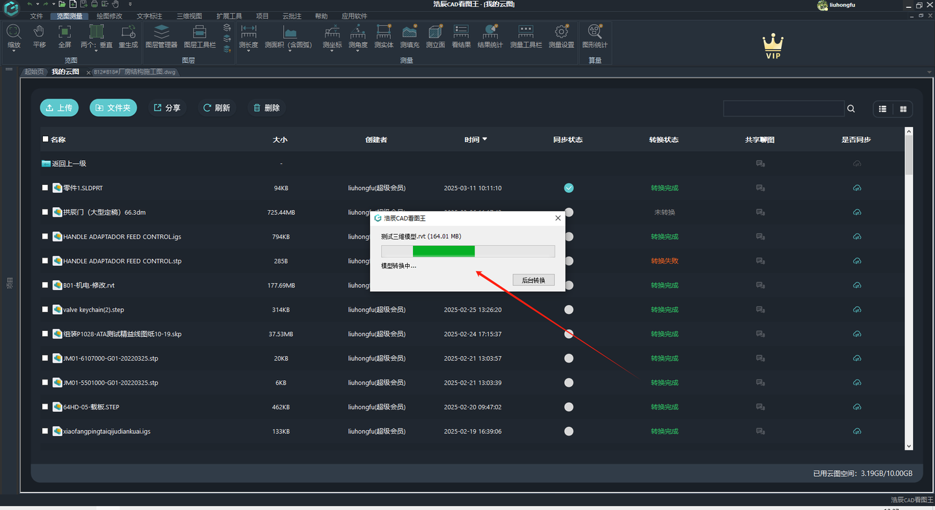Viewport: 935px width, 510px height.
Task: Check the box for valve keychain(2).step
Action: point(45,310)
